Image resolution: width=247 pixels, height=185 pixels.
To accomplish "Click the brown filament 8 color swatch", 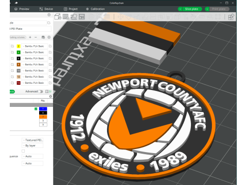I will 19,64.
